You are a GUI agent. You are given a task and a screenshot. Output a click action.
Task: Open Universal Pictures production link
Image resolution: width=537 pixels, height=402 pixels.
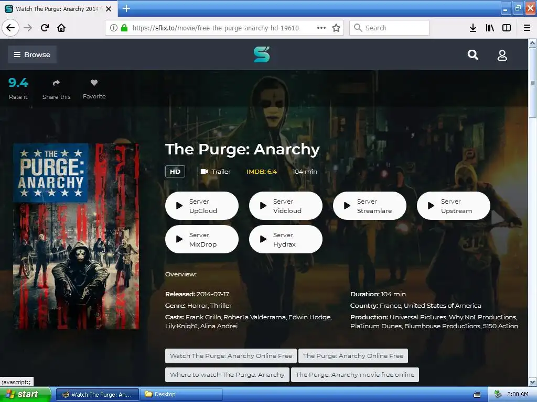click(418, 317)
